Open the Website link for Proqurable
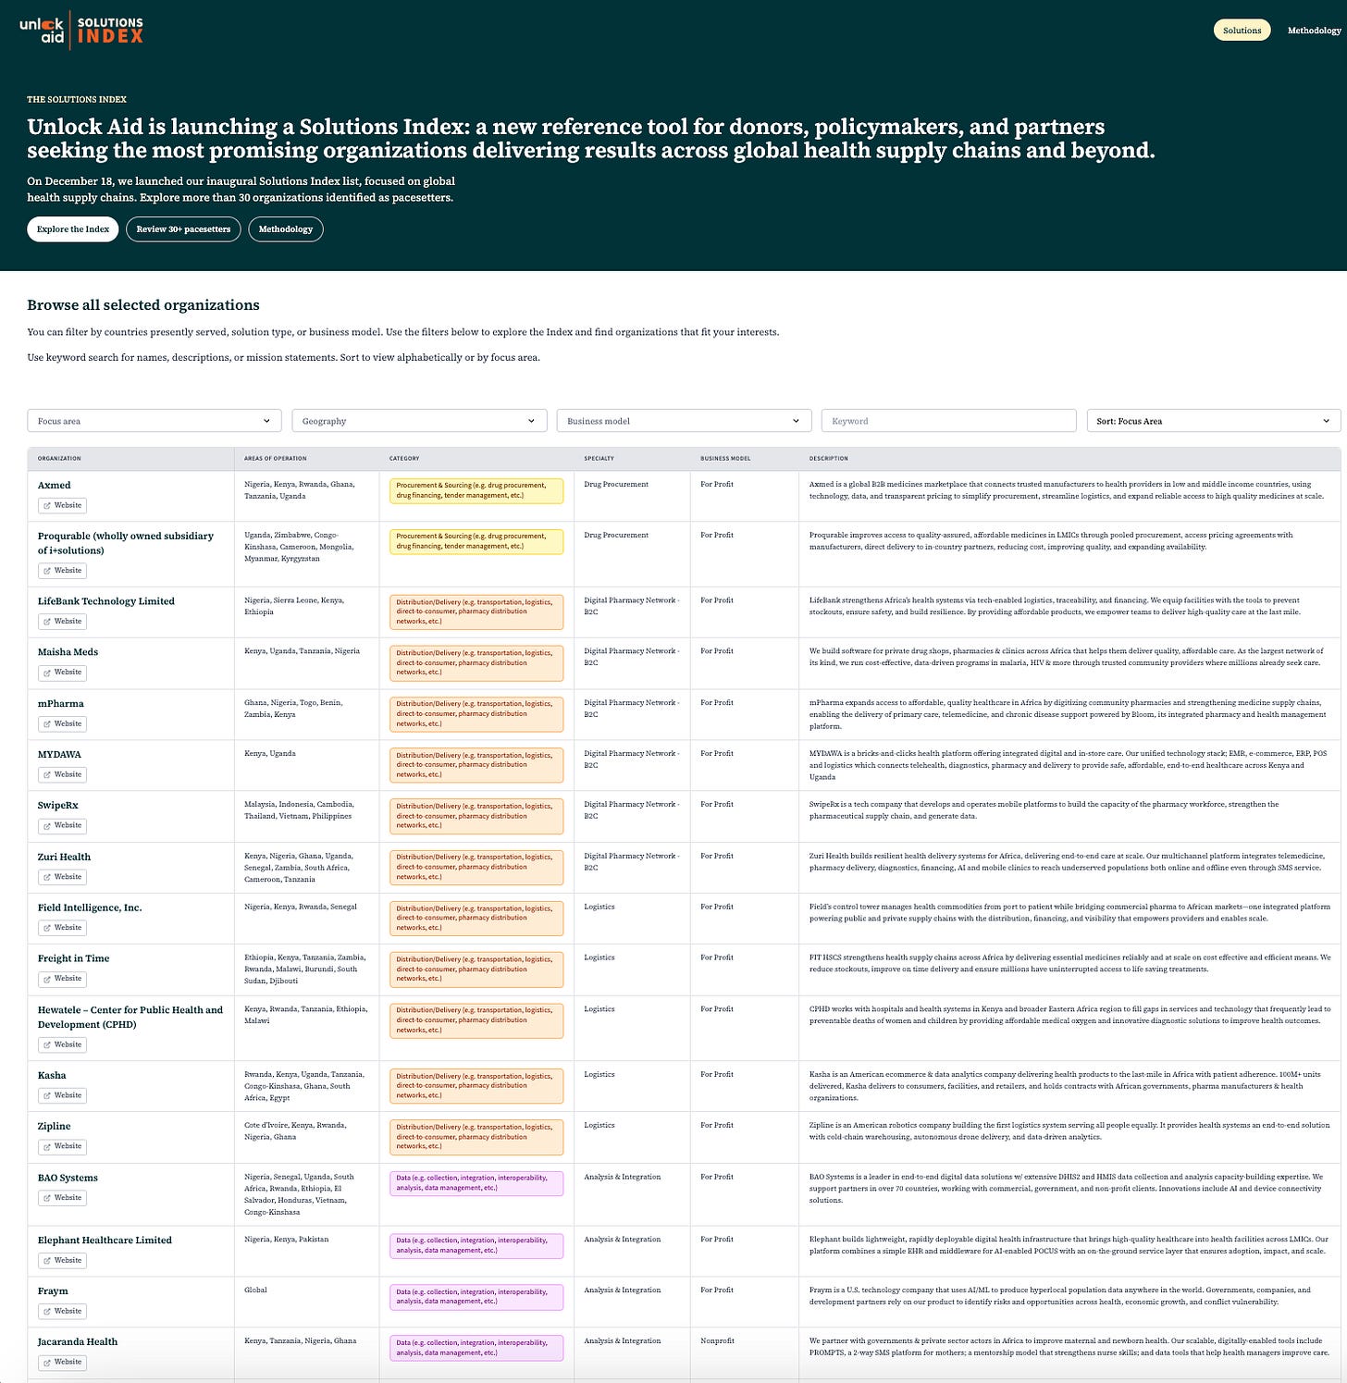Screen dimensions: 1347x1383 coord(62,571)
